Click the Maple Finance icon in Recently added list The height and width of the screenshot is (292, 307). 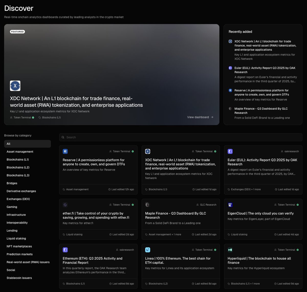tap(230, 109)
